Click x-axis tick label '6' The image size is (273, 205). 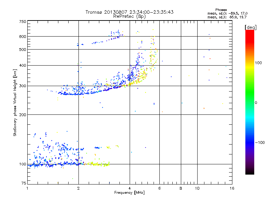159,188
